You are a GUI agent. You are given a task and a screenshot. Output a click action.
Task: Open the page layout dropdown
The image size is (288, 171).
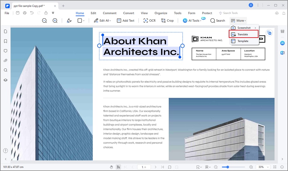[x=208, y=167]
